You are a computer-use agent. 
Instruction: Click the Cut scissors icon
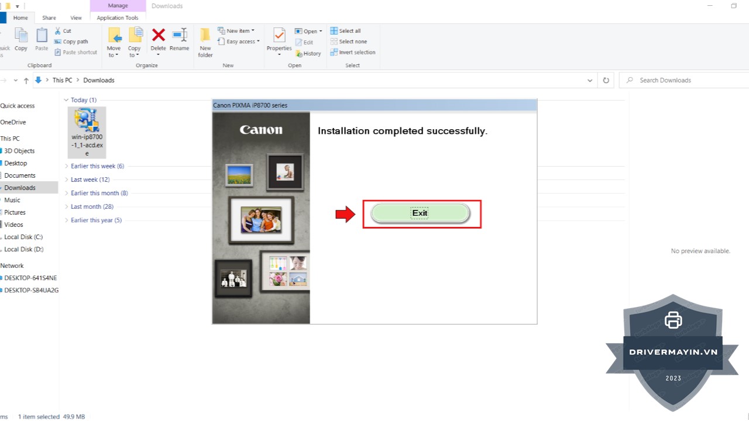[59, 31]
